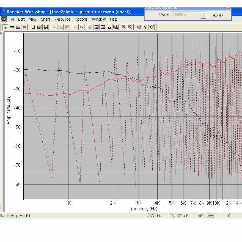
Task: Click the Undo arrow icon
Action: click(75, 27)
